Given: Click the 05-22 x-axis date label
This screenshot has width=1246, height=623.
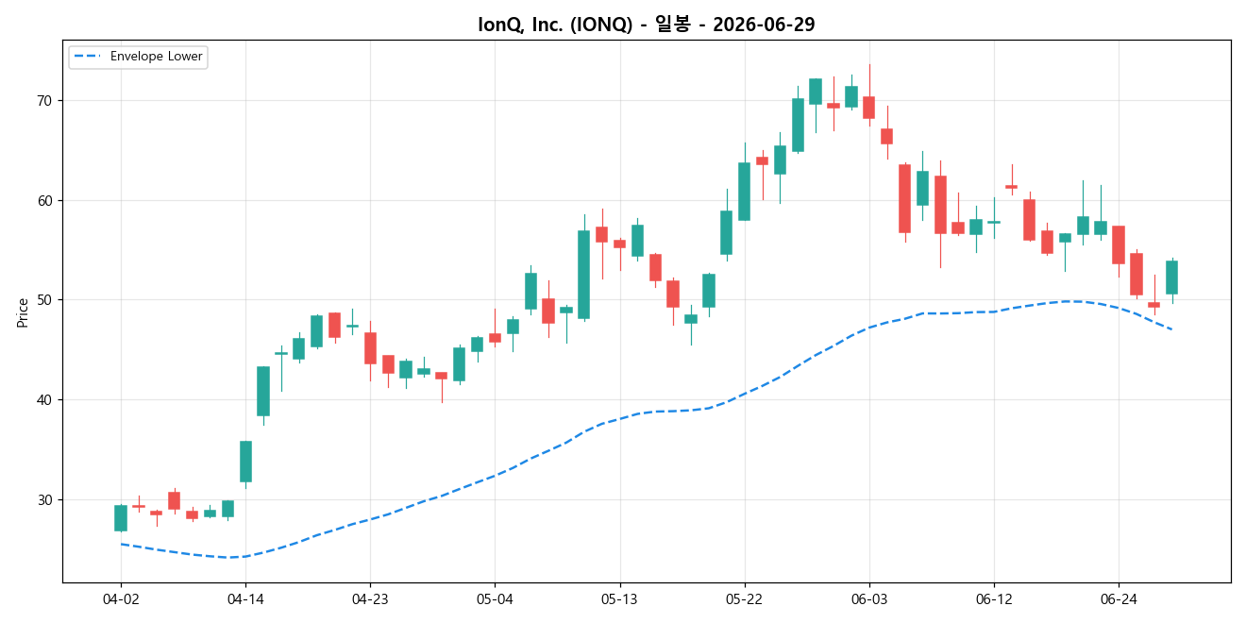Looking at the screenshot, I should point(744,598).
